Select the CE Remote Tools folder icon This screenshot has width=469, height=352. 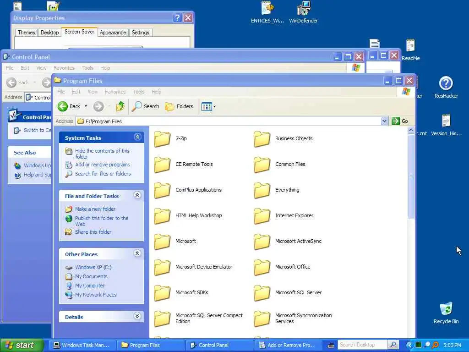tap(162, 165)
